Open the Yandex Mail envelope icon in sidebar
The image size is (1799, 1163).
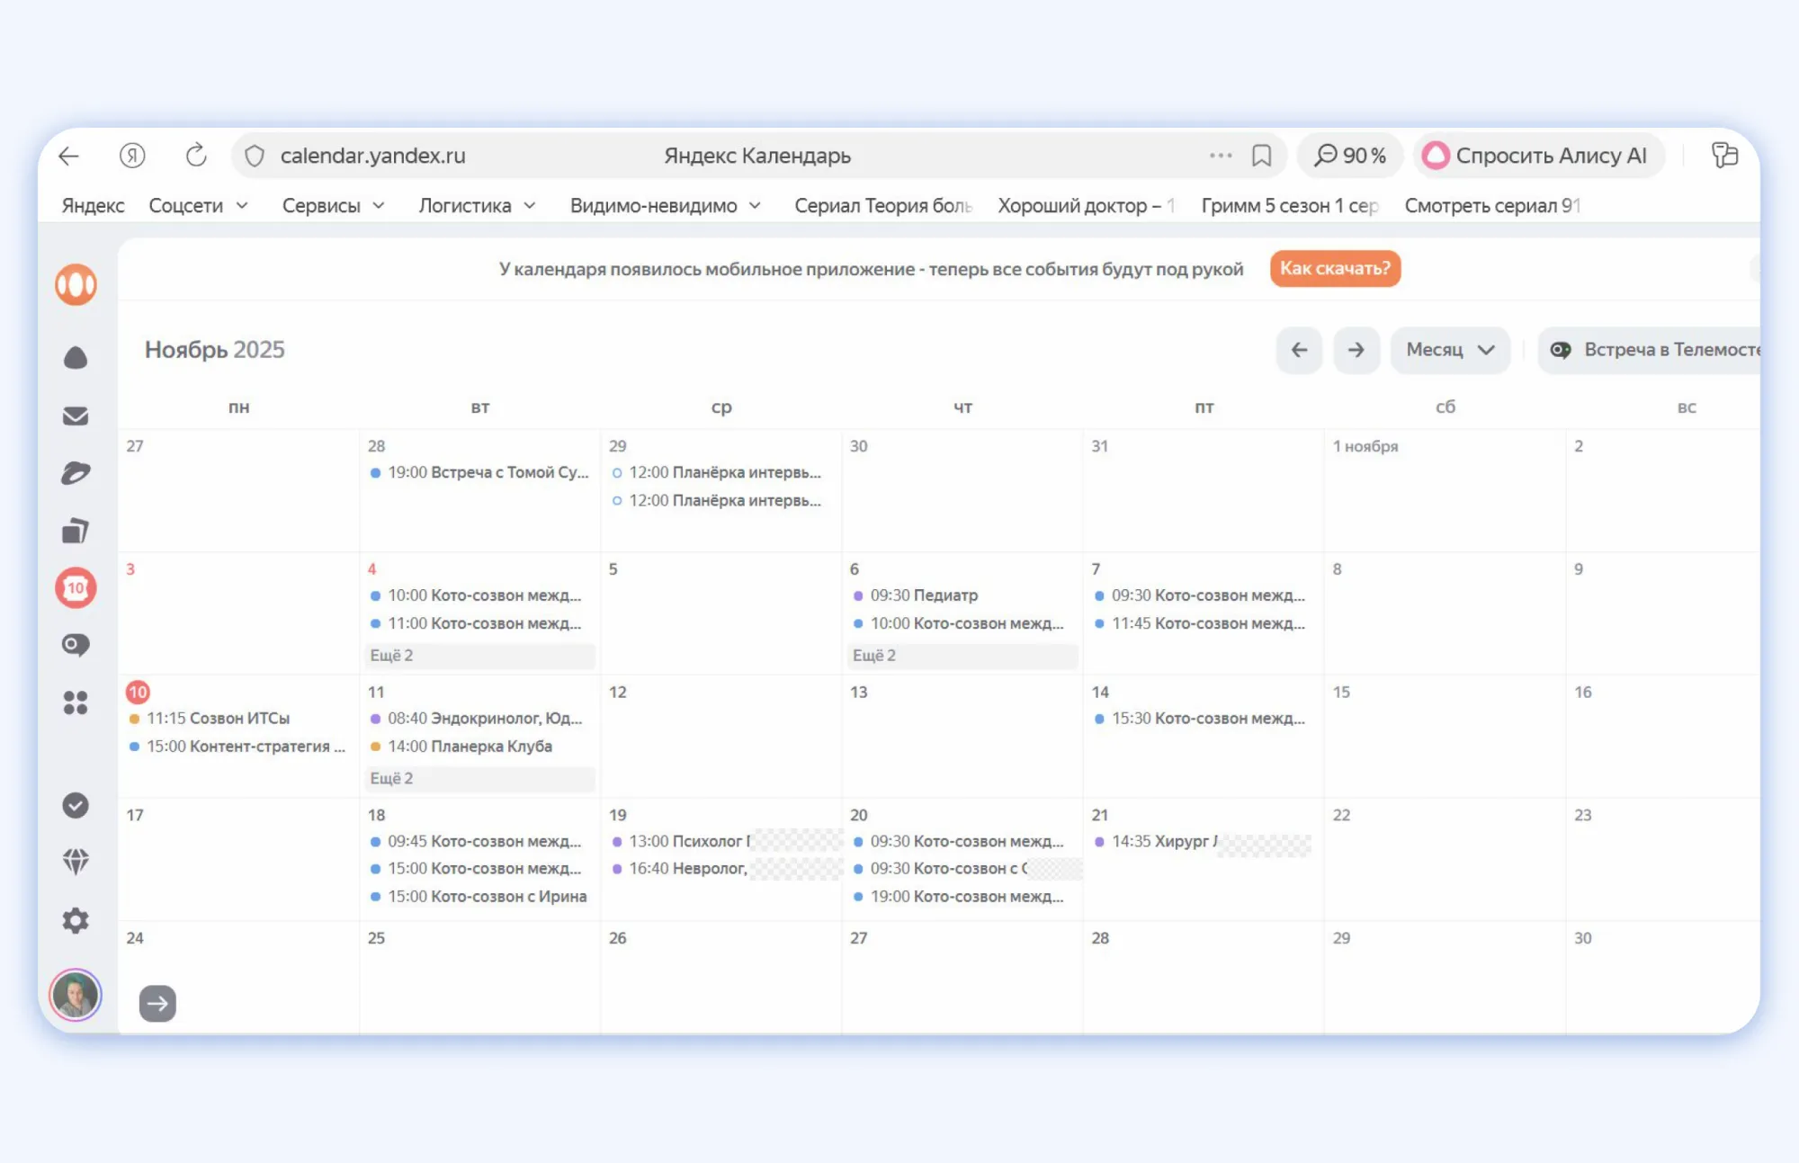pos(76,416)
